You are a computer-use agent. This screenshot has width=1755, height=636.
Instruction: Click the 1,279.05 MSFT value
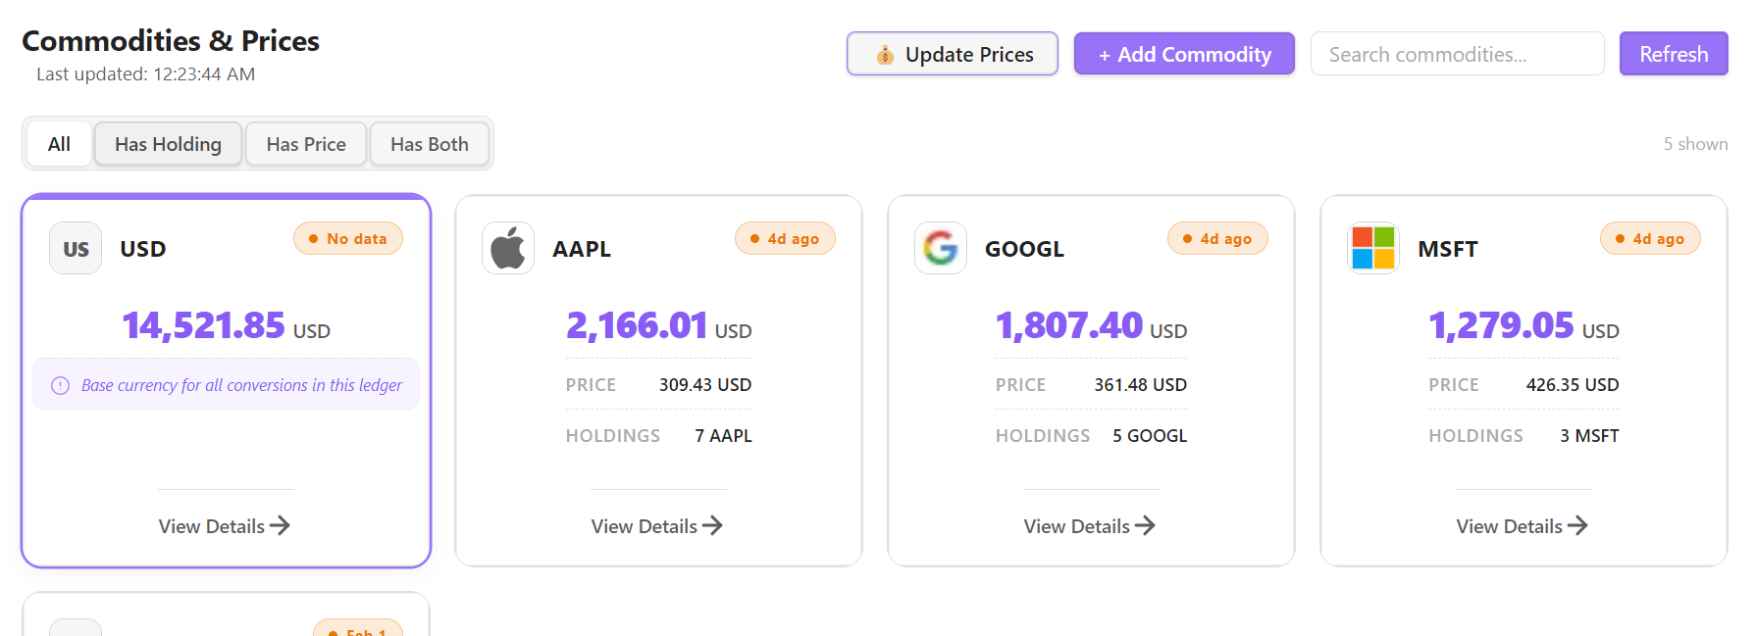point(1523,325)
